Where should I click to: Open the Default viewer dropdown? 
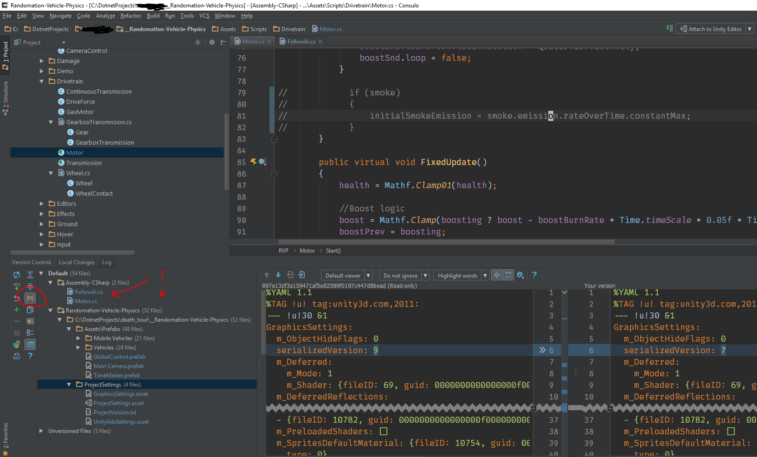click(346, 275)
